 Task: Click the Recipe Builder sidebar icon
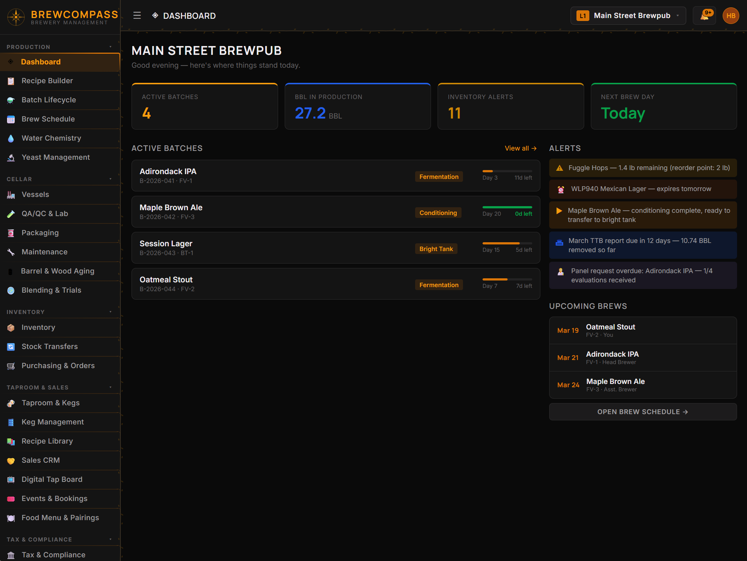(11, 81)
